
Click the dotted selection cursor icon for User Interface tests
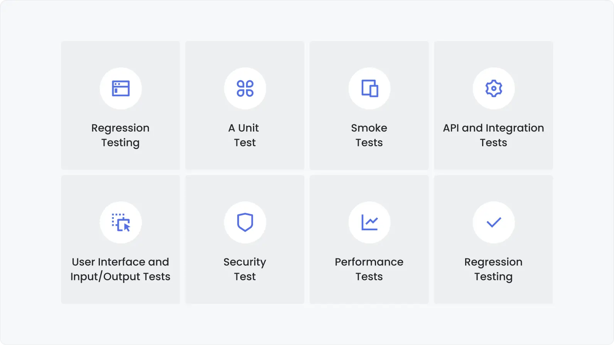click(x=121, y=223)
